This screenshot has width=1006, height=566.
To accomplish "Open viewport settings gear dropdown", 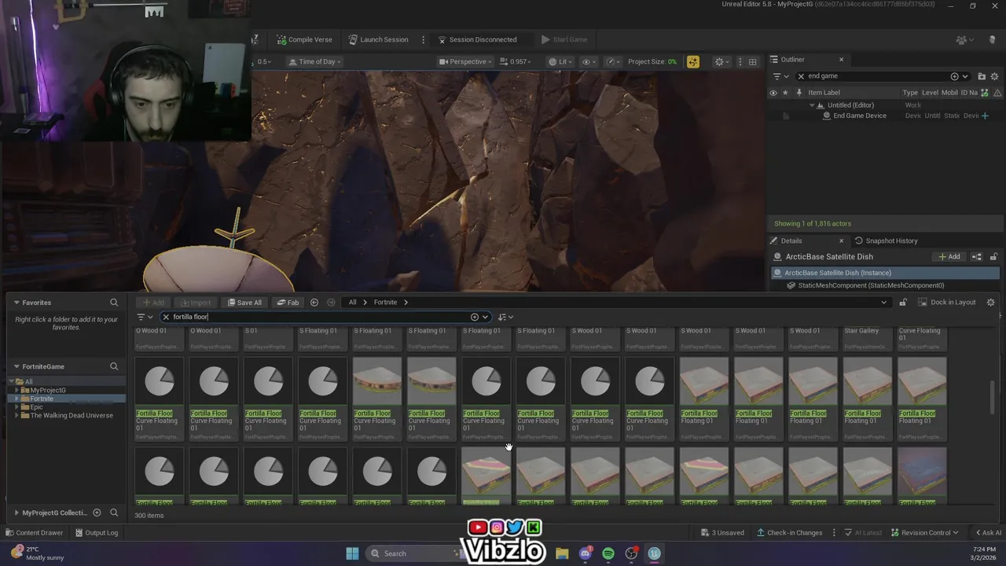I will (721, 61).
